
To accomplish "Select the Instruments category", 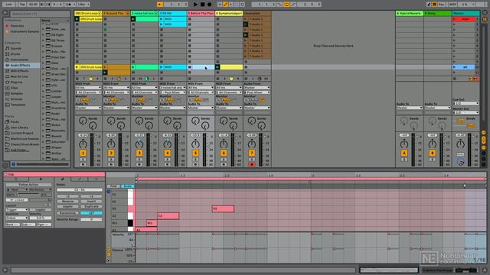I will [x=19, y=60].
